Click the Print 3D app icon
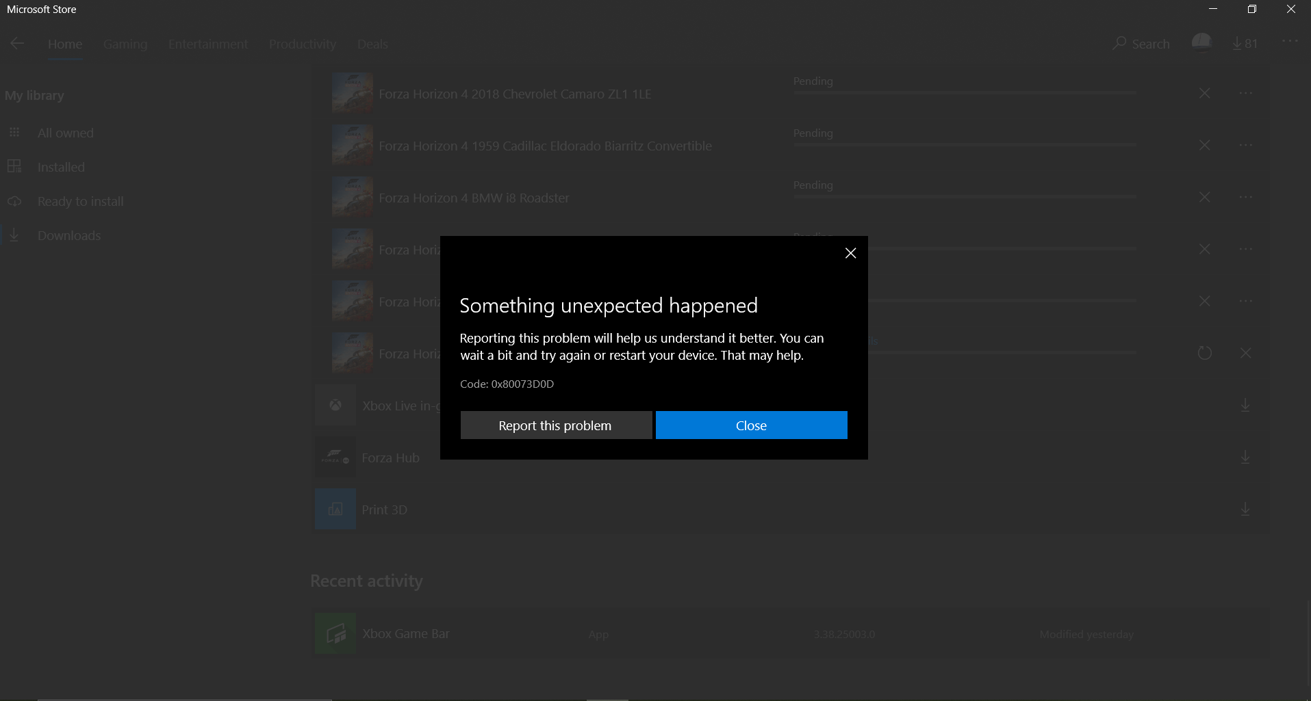This screenshot has width=1311, height=701. (x=335, y=509)
